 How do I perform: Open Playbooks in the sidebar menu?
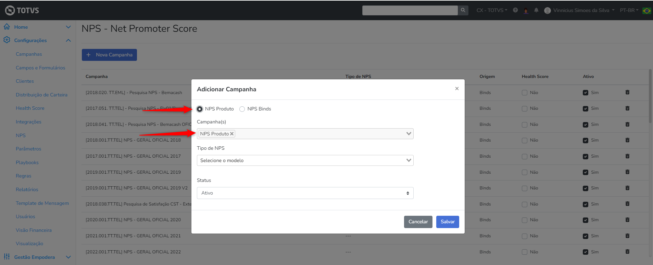(27, 162)
